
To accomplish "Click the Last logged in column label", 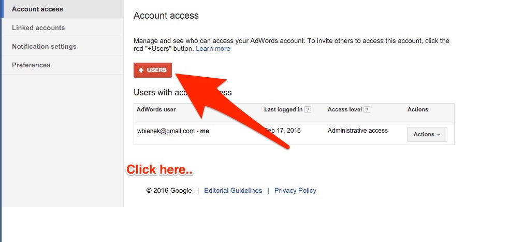I will click(x=283, y=109).
